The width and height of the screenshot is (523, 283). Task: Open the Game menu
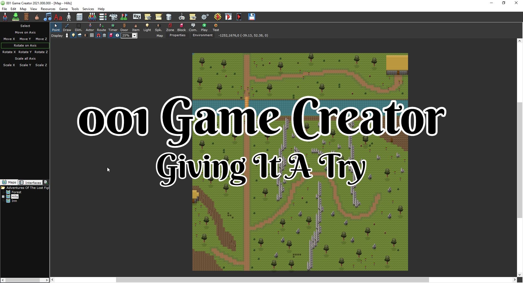point(63,9)
